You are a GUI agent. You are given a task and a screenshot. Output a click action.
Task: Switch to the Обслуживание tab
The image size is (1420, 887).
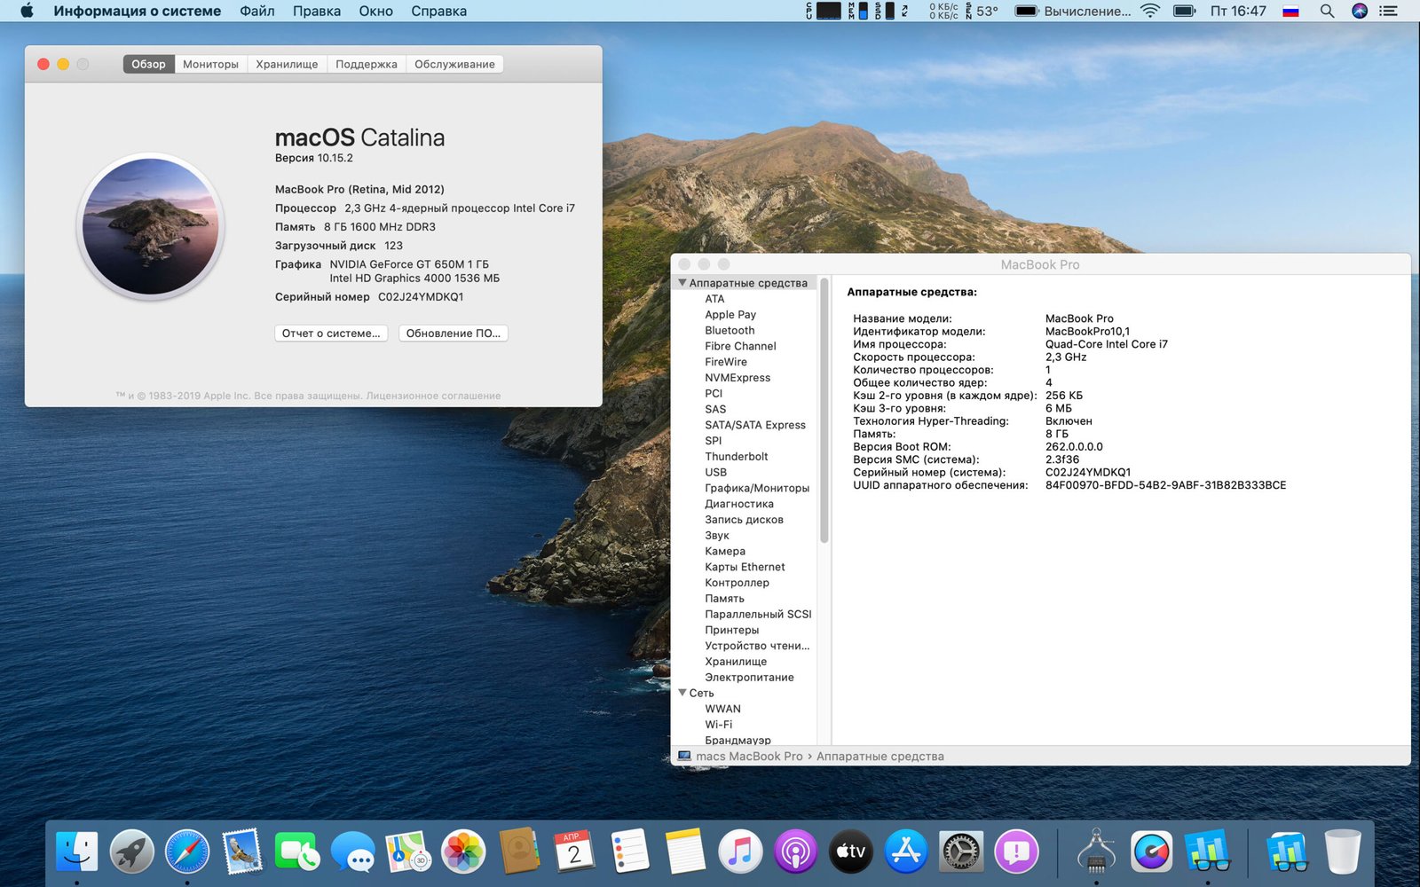454,64
